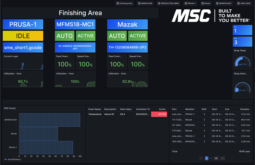Open the PRUSA-1 dashboard link in top bar
The image size is (255, 165).
click(x=190, y=3)
